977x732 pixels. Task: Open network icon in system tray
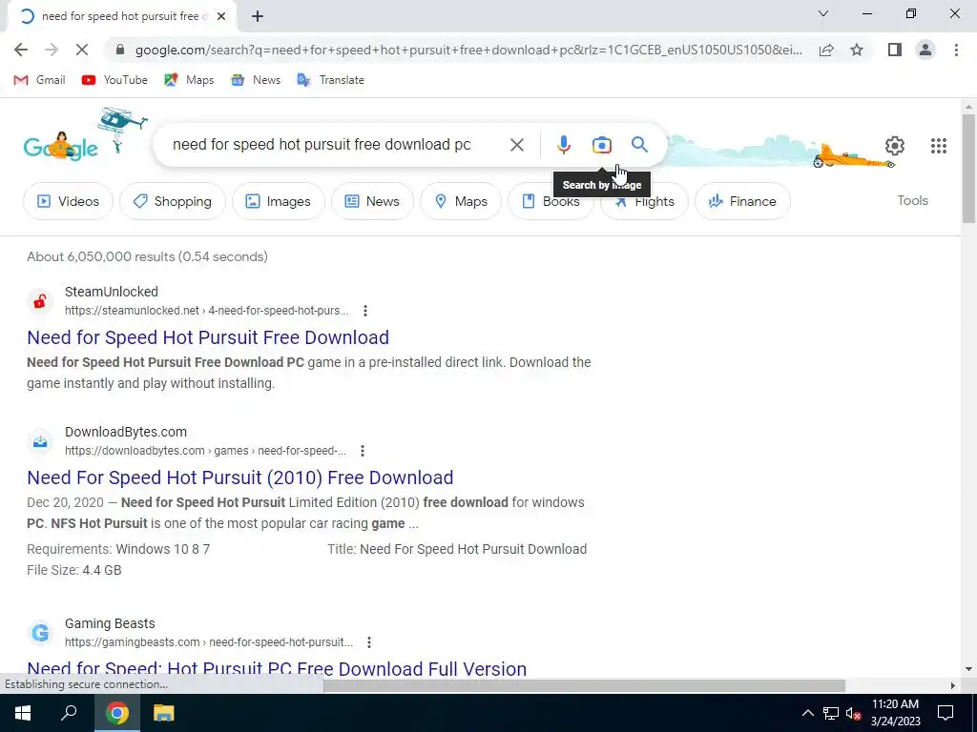[x=831, y=713]
